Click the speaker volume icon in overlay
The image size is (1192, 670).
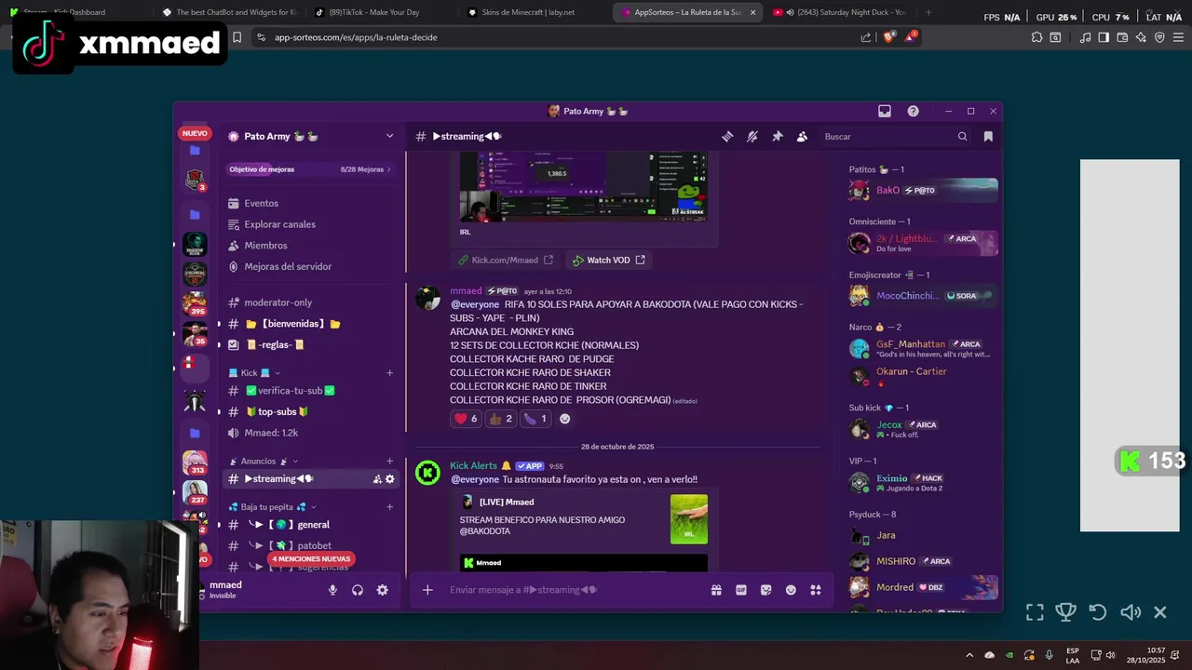(x=1131, y=612)
